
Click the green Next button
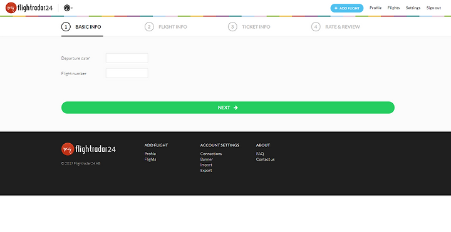click(228, 108)
